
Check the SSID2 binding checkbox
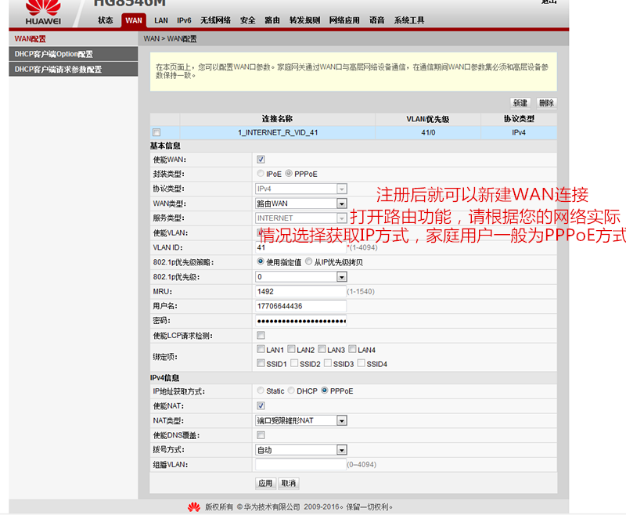[294, 363]
